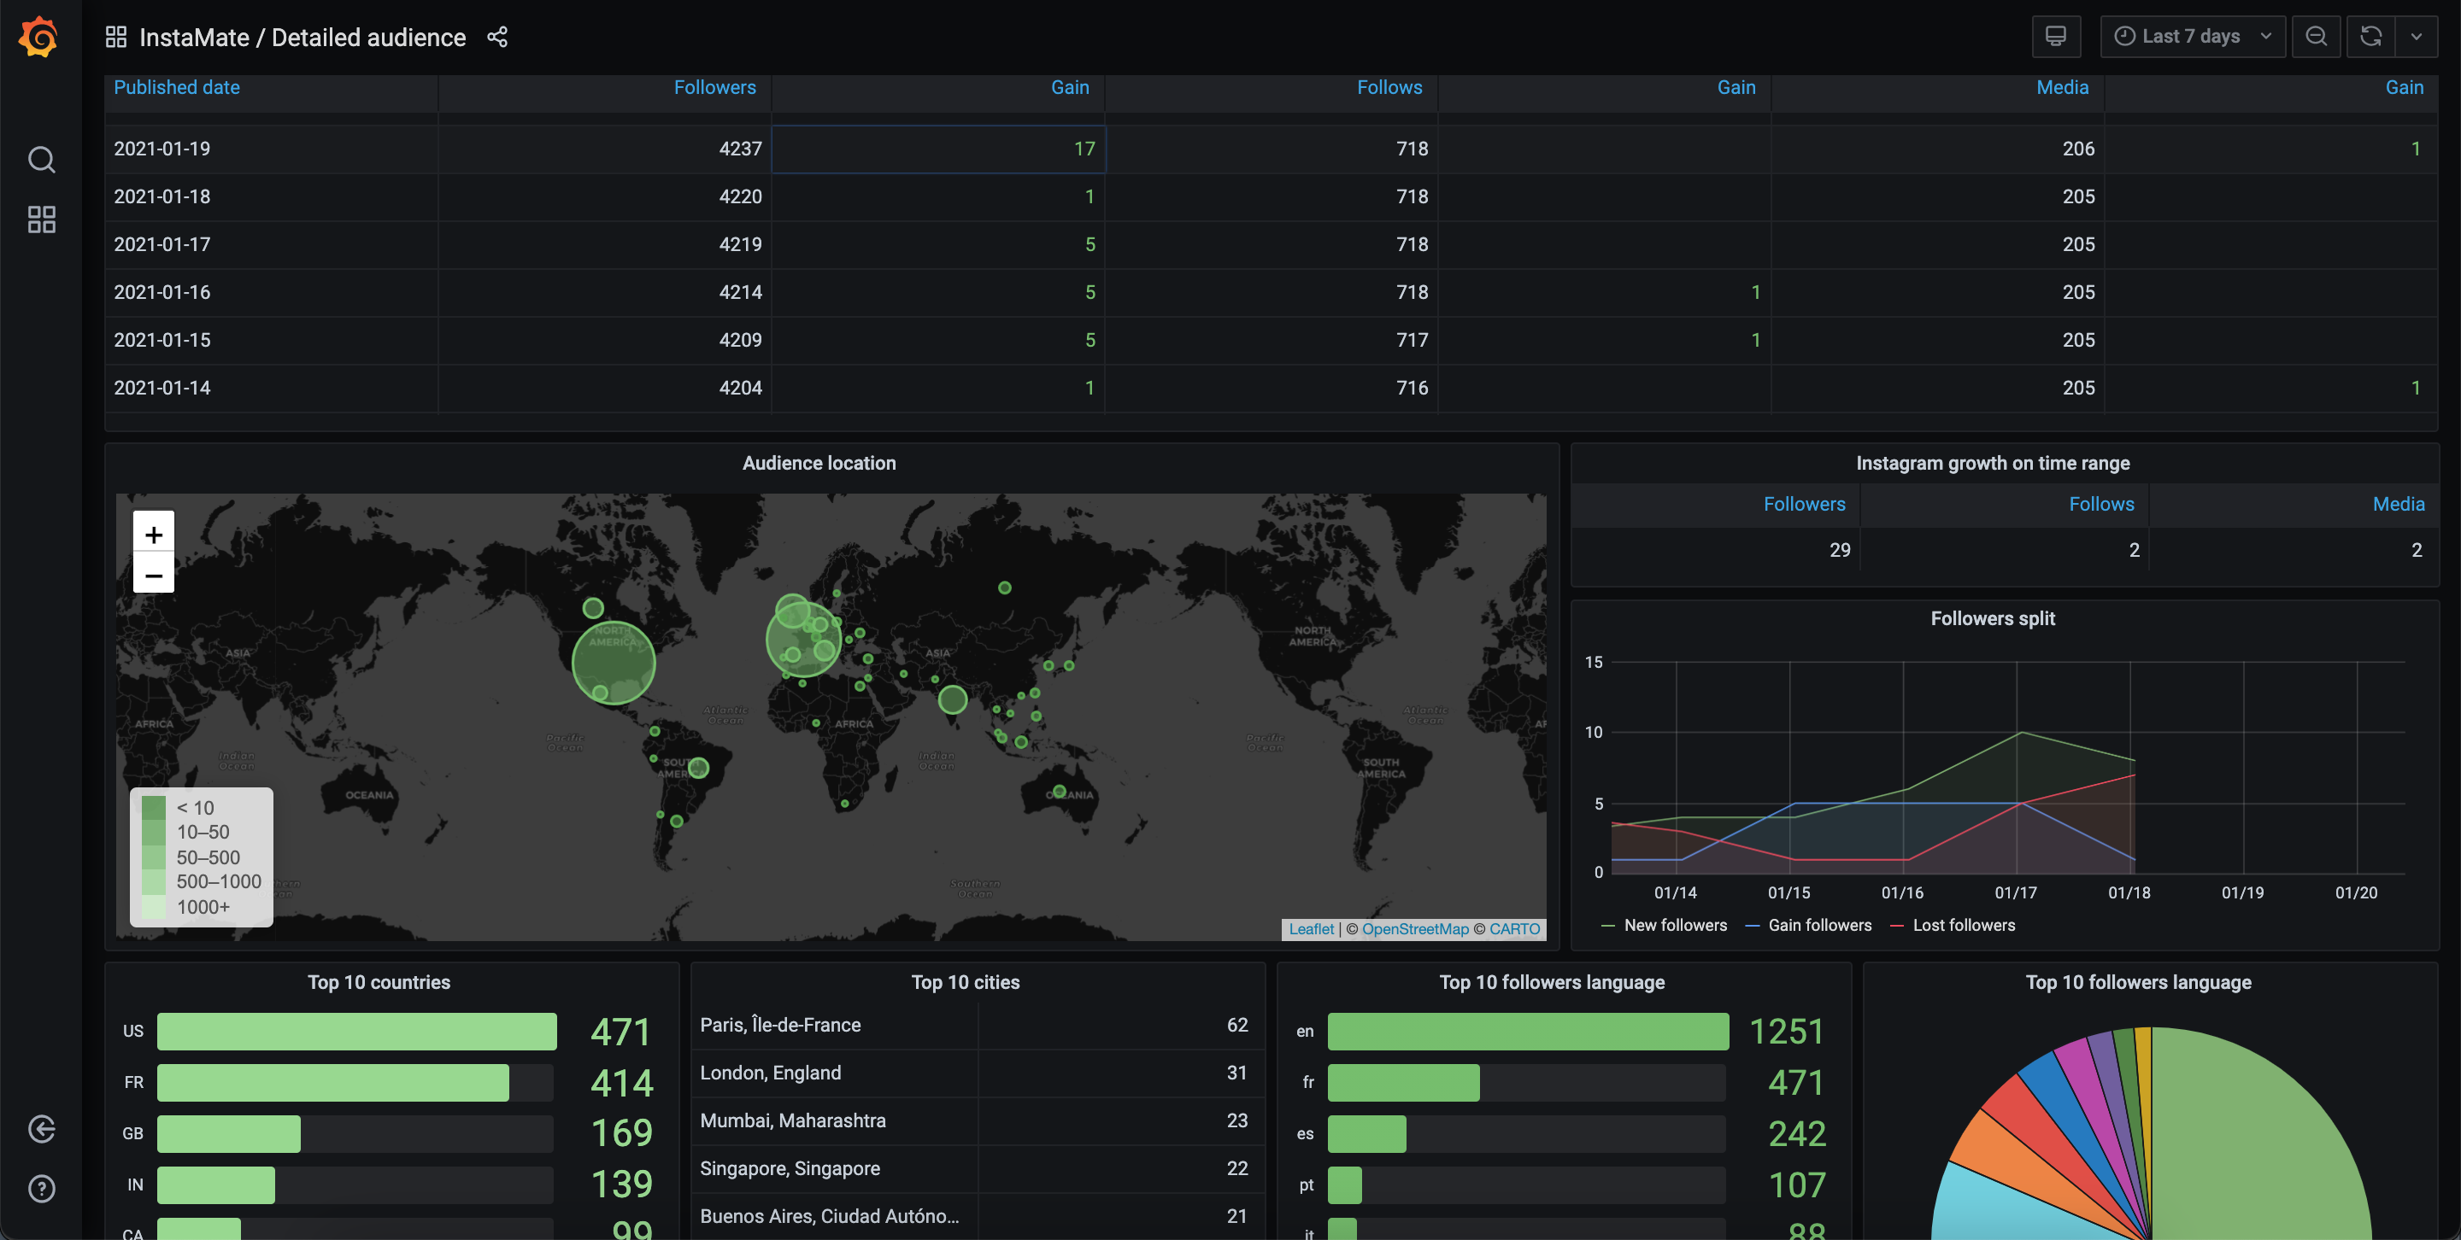Zoom out time range magnifier icon

tap(2316, 36)
